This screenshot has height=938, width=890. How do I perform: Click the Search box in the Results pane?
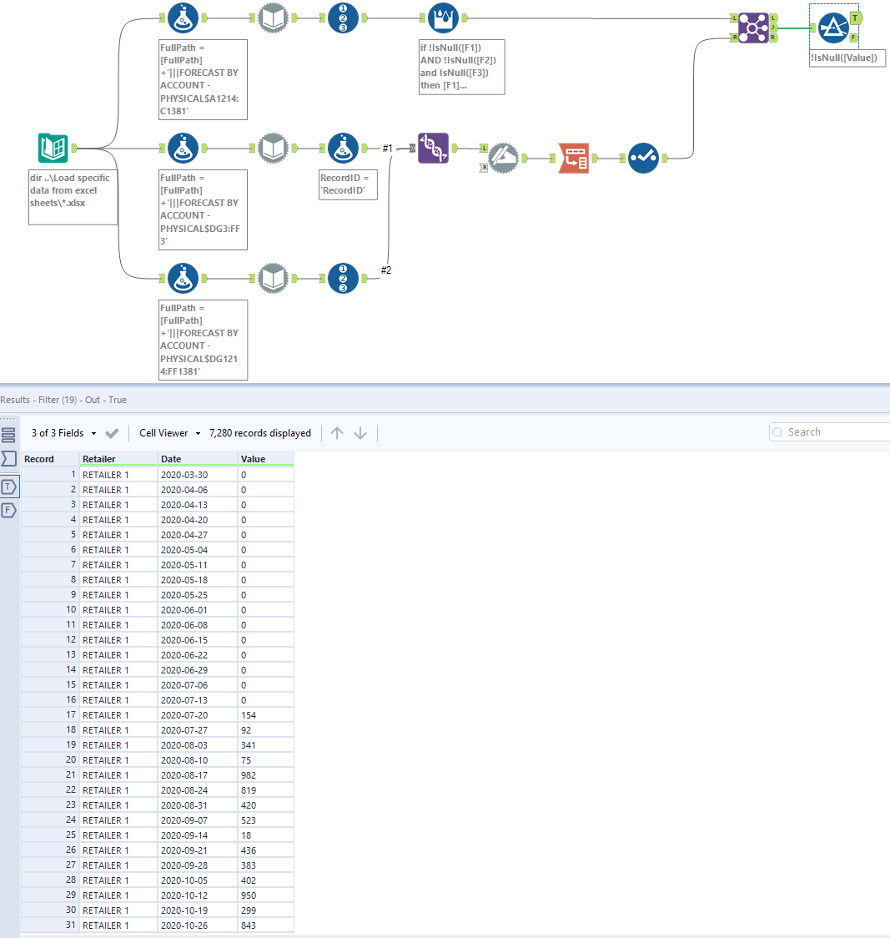[x=830, y=431]
